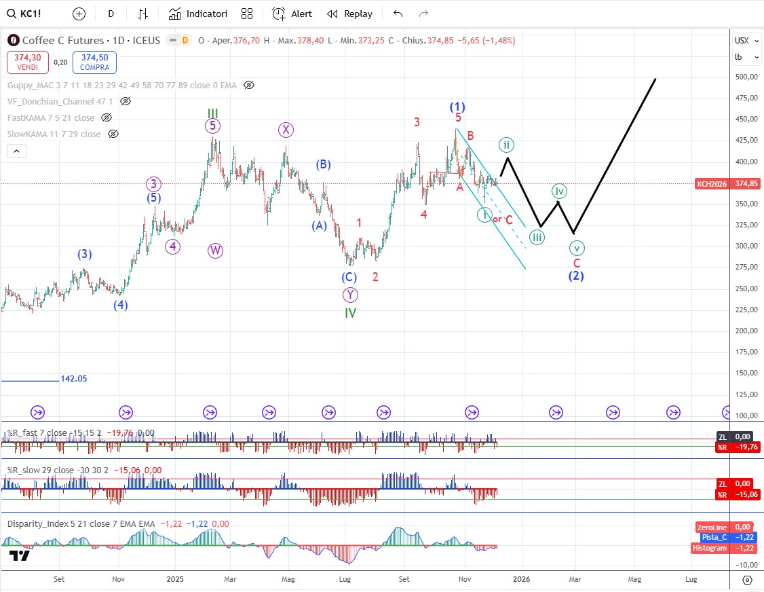Create an alert with Alert button
The height and width of the screenshot is (592, 764).
click(292, 14)
